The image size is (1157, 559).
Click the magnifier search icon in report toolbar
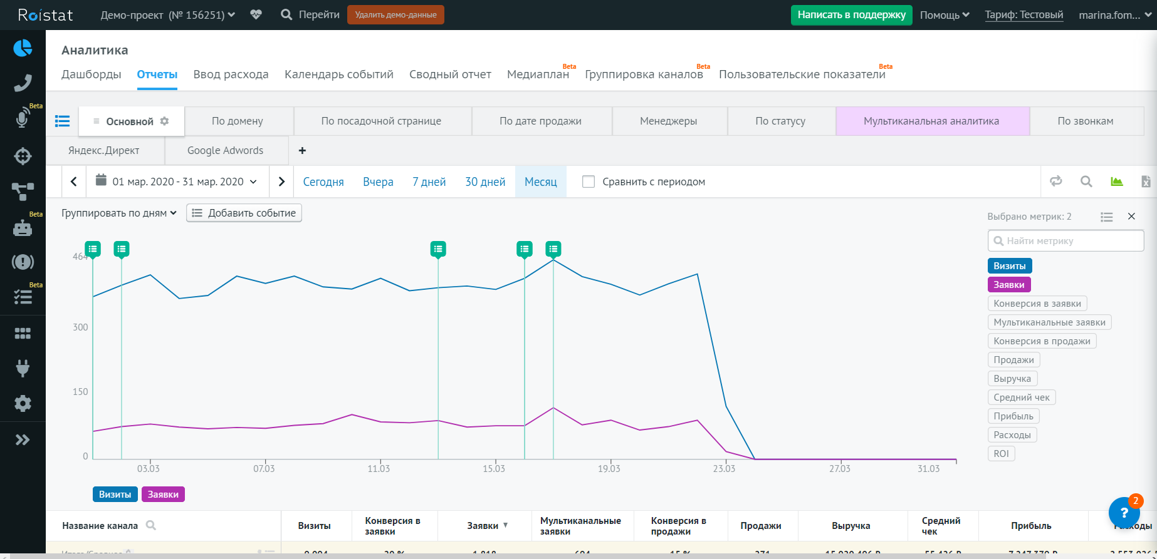(x=1086, y=182)
